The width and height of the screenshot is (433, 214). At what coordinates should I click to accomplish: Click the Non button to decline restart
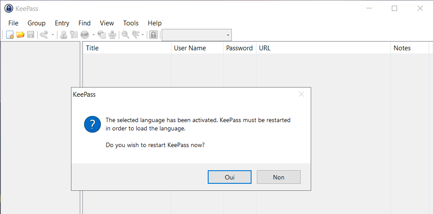(279, 177)
